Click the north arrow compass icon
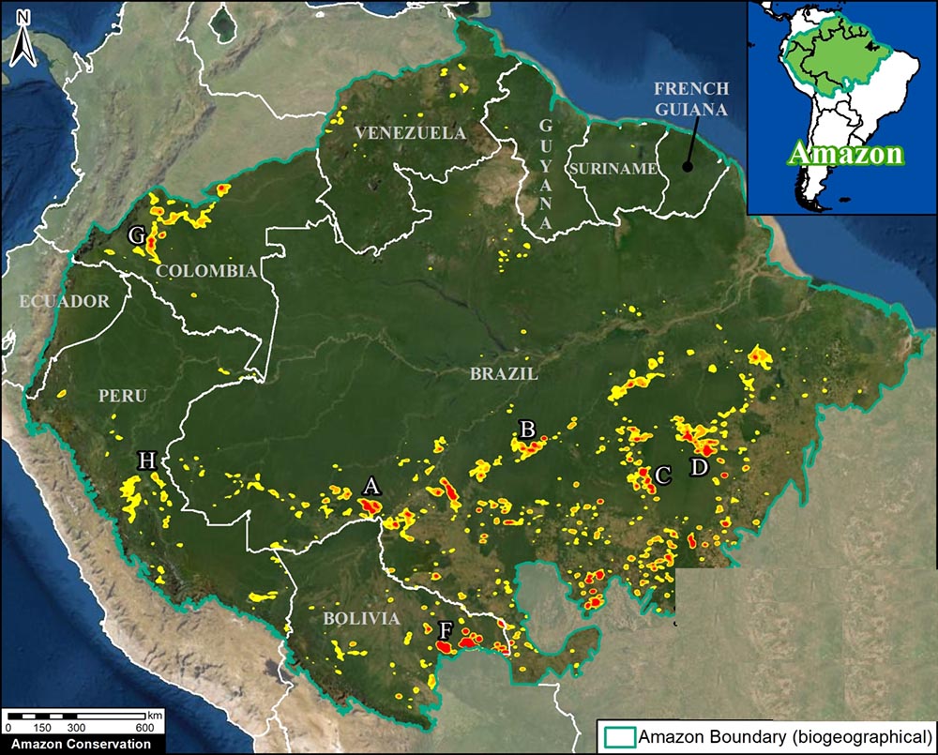This screenshot has height=755, width=938. coord(23,40)
